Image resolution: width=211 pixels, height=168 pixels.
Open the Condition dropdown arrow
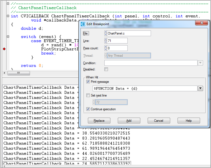(x=200, y=63)
